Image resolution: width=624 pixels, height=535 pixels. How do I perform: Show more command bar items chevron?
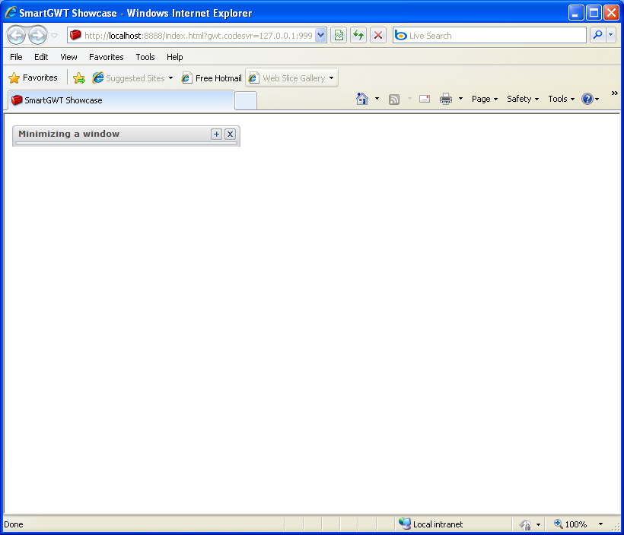click(614, 93)
